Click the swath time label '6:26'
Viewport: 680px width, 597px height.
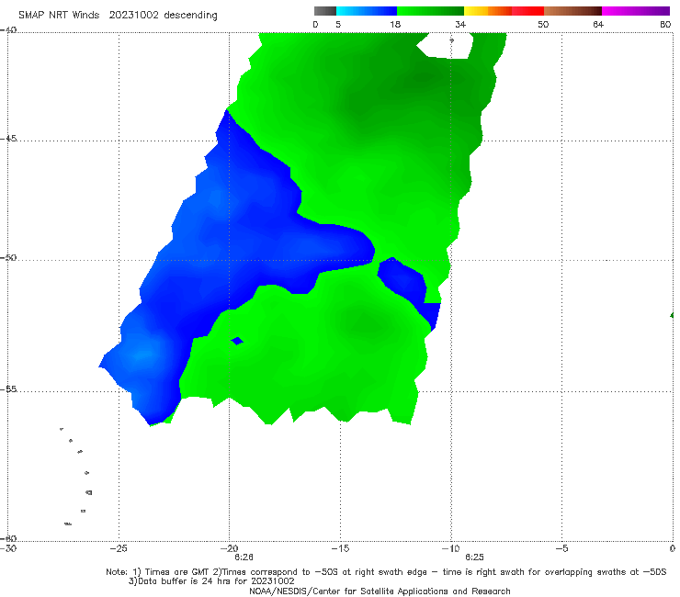(x=244, y=558)
